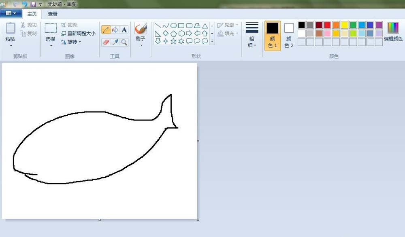This screenshot has height=237, width=405.
Task: Activate Color 2 (颜色 2) selector
Action: tap(289, 36)
